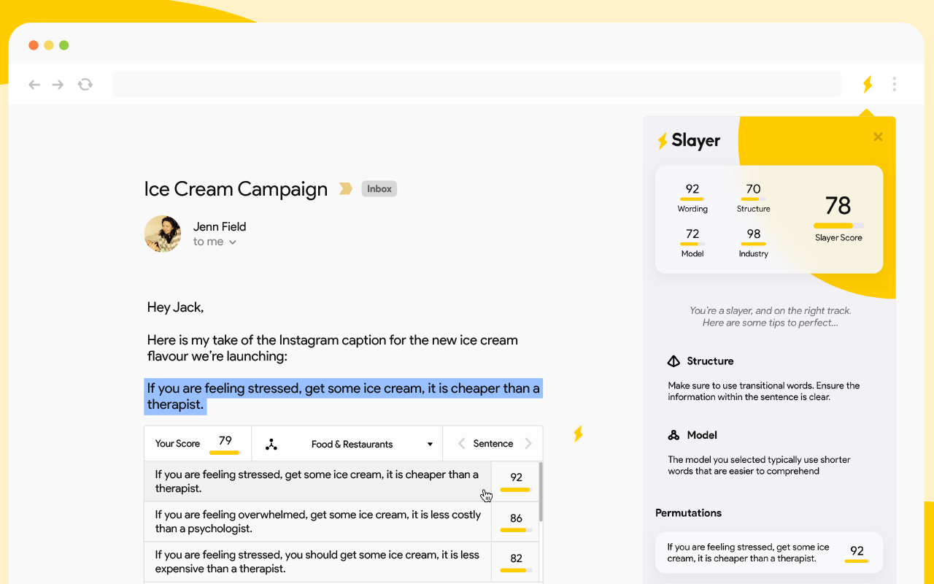Reload the page with refresh icon
The image size is (934, 584).
click(85, 85)
